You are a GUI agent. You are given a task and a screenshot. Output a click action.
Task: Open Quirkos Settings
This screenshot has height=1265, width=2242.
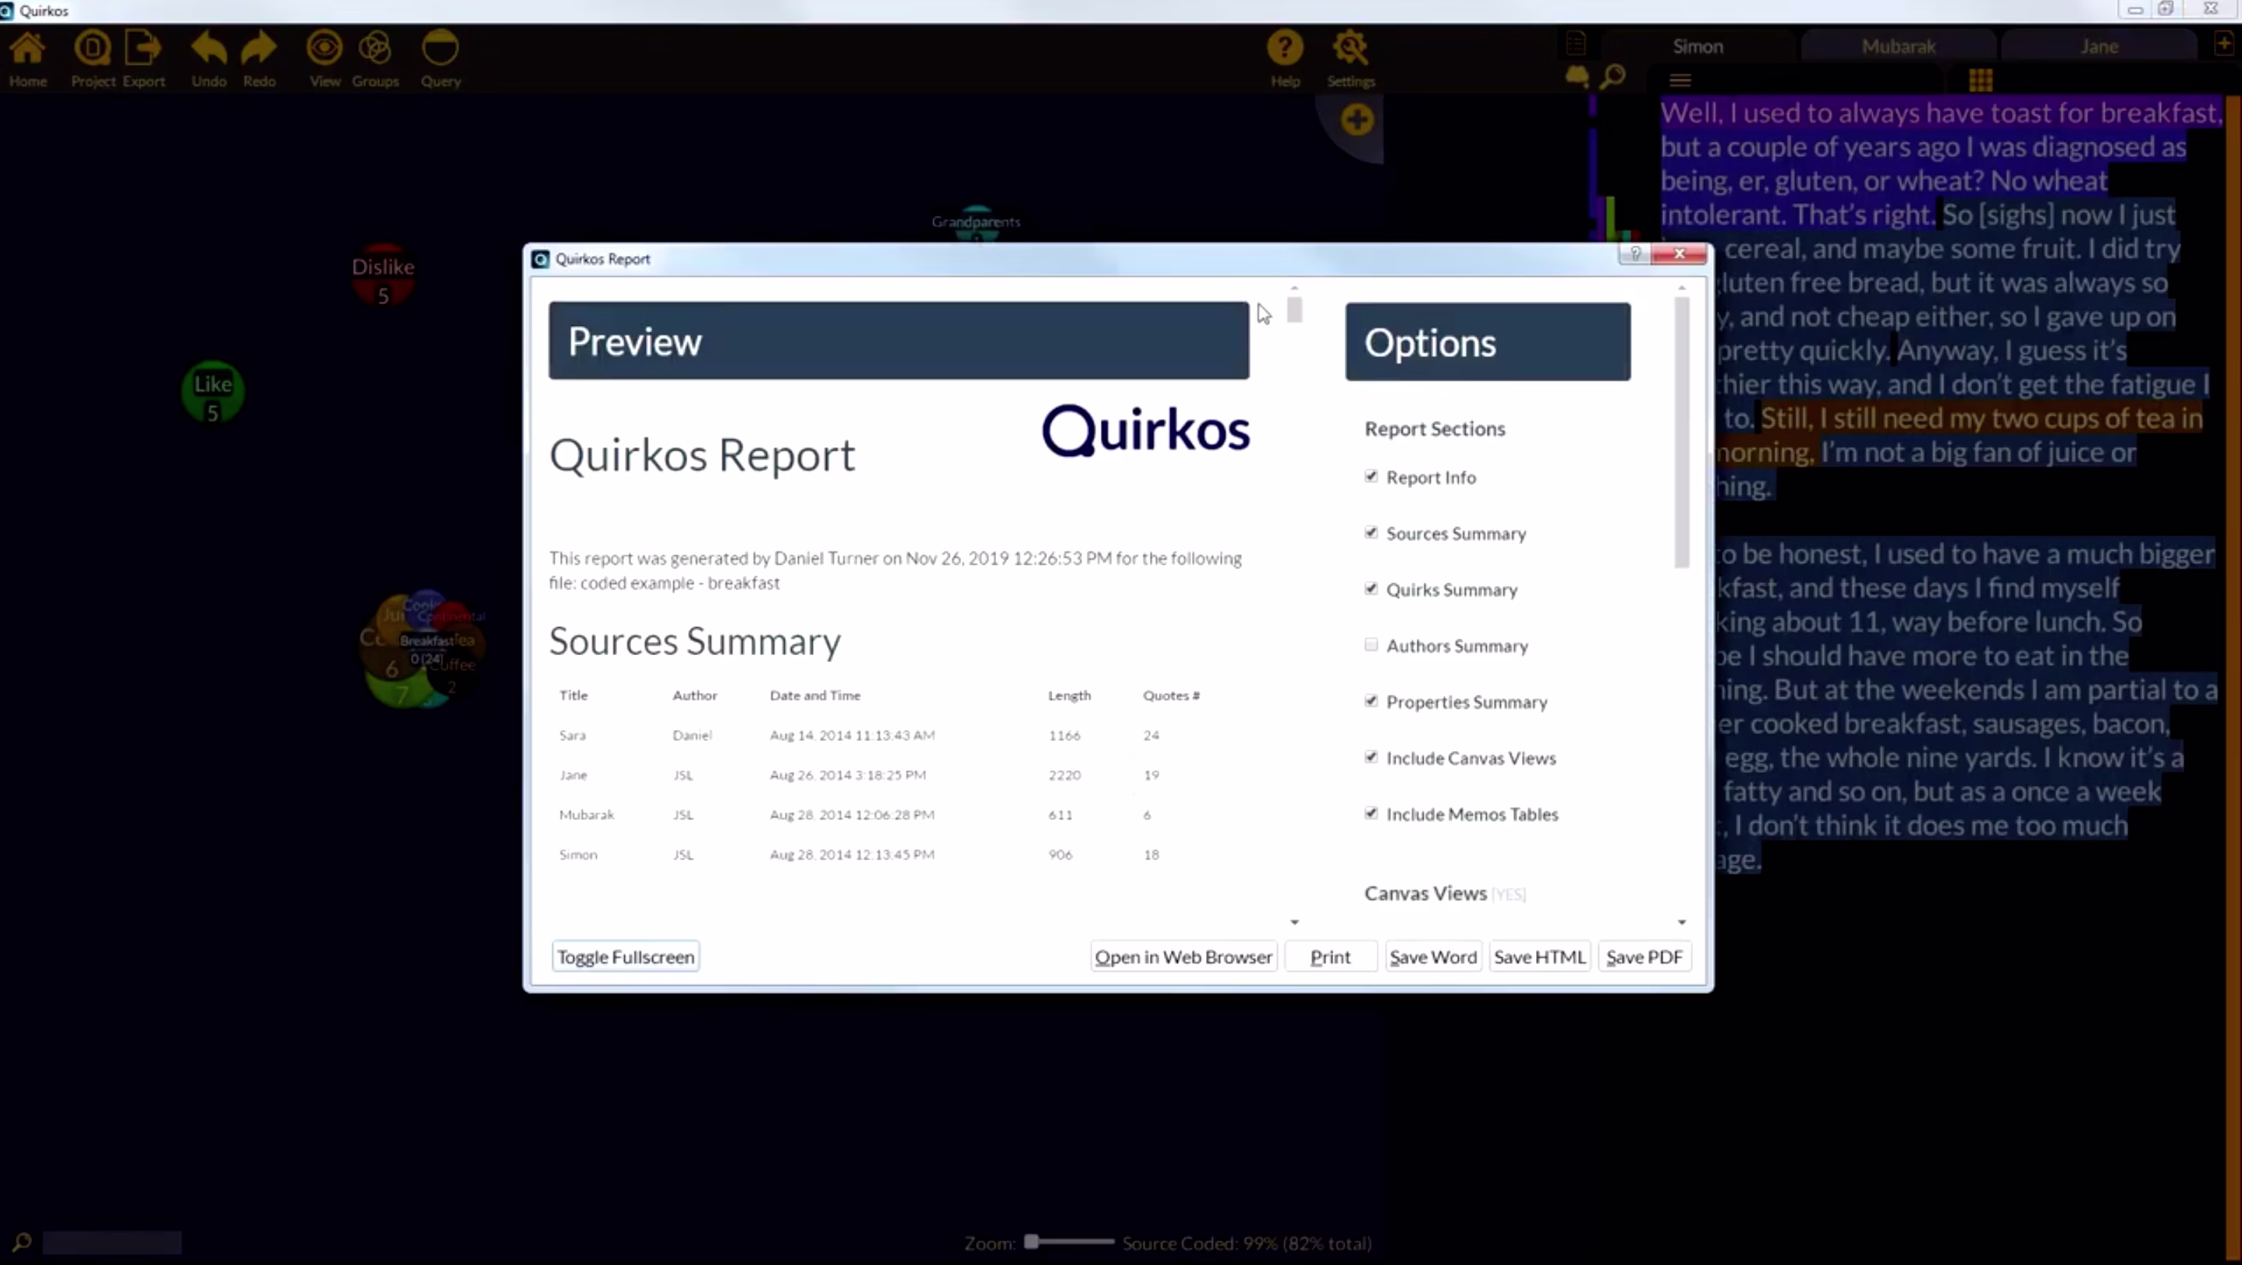pos(1350,58)
